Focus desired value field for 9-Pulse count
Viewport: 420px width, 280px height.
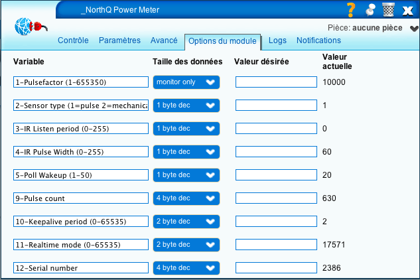[x=276, y=198]
